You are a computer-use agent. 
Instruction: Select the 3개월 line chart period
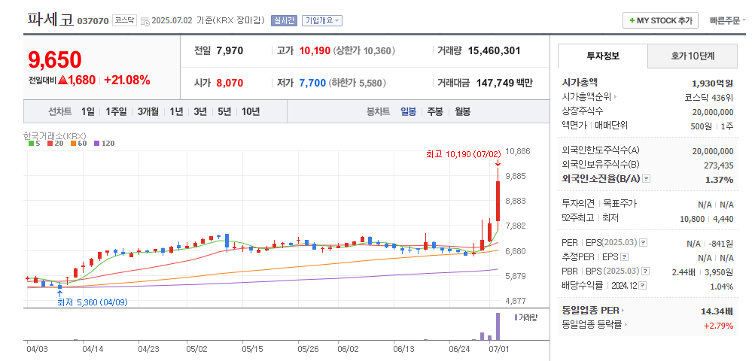point(148,111)
